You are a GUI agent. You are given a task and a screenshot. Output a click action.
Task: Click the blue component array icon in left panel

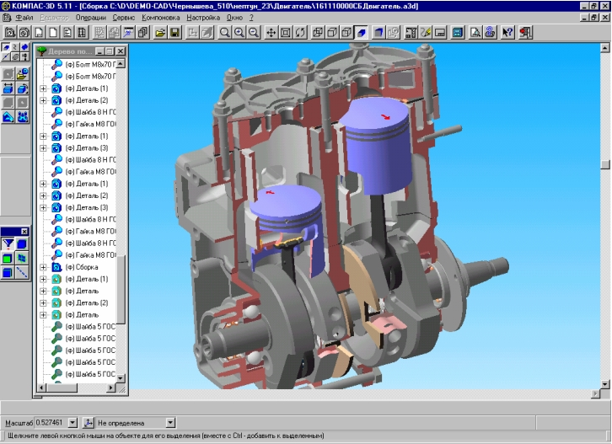(x=23, y=116)
